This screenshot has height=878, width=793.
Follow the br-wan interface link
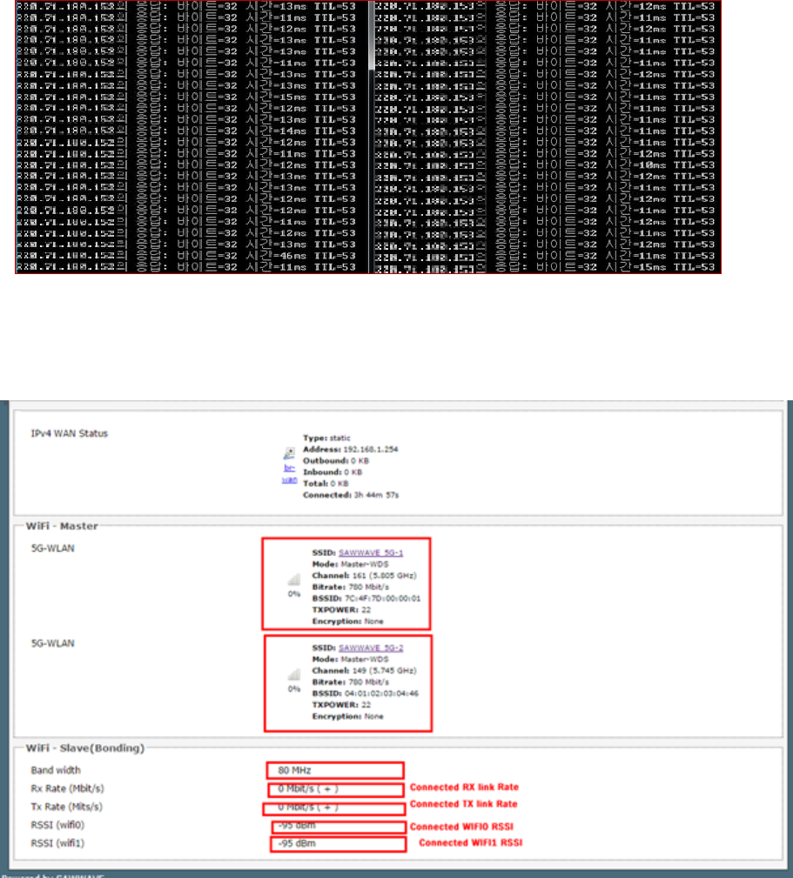pos(289,473)
